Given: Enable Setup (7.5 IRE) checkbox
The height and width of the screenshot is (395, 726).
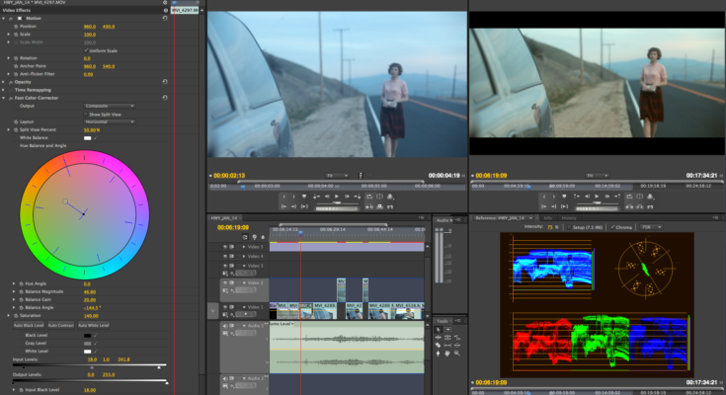Looking at the screenshot, I should [569, 227].
